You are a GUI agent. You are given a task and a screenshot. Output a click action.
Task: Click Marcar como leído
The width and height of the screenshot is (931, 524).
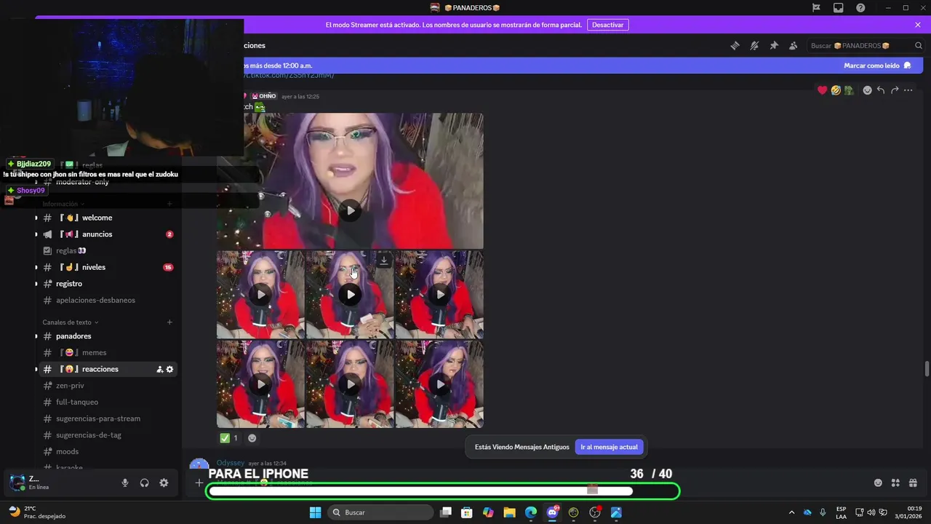877,65
